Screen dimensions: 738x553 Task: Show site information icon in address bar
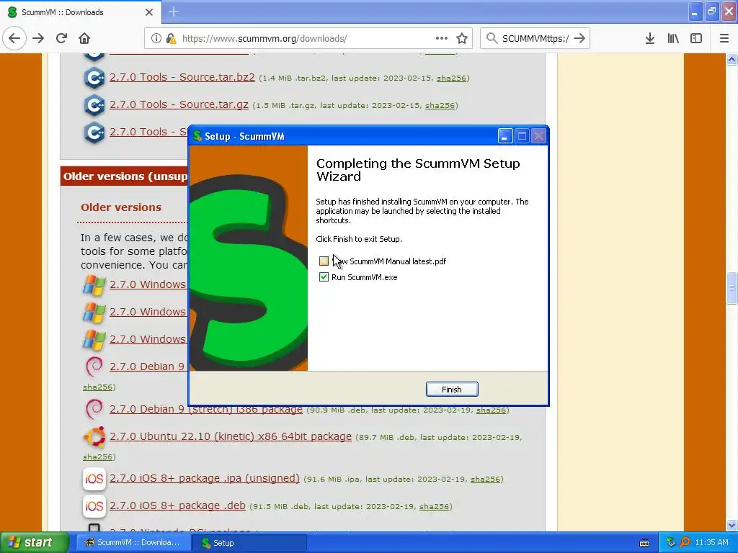(x=156, y=38)
